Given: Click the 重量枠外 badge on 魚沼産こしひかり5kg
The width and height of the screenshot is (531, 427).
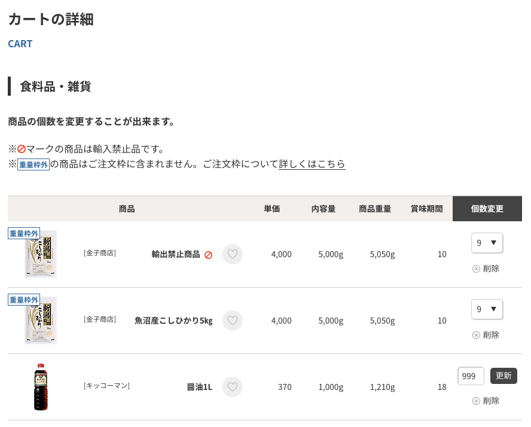Looking at the screenshot, I should point(24,300).
